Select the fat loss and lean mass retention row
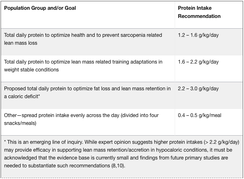244x179 pixels. (87, 92)
